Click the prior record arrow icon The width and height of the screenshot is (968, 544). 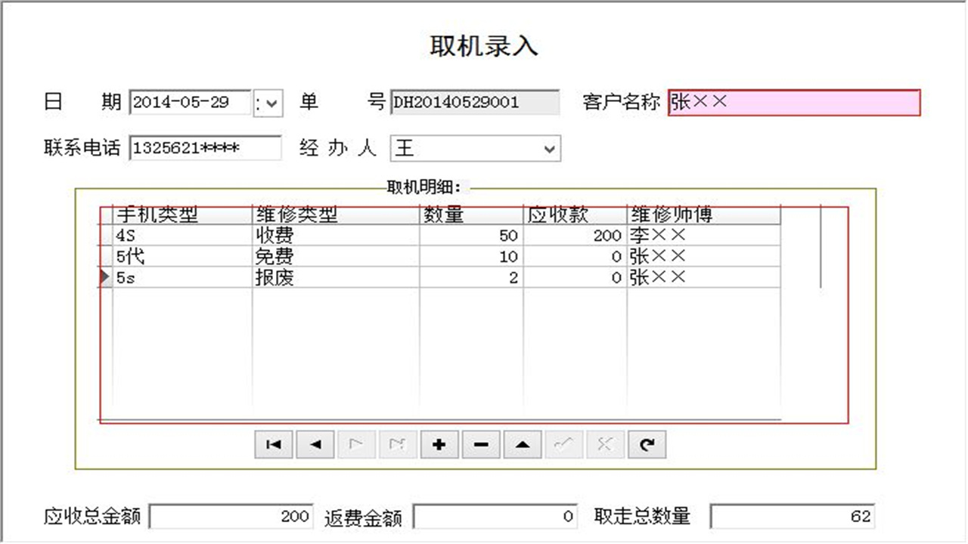[x=315, y=445]
